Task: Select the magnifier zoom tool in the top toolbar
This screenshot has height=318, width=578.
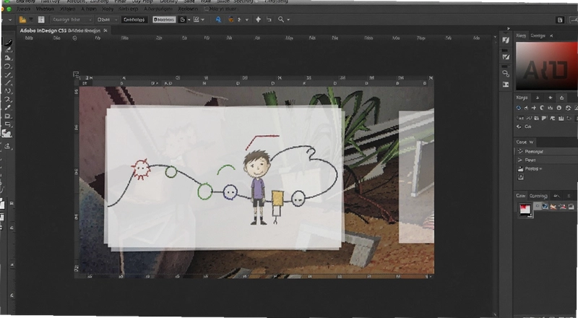Action: [x=281, y=20]
